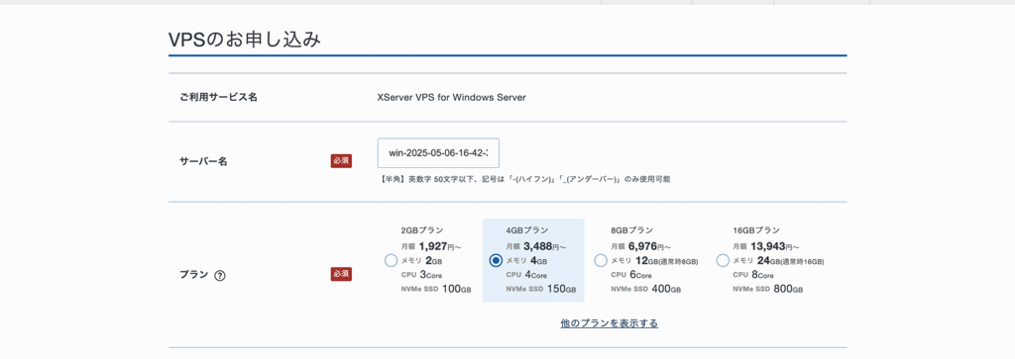
Task: Click the NVMe SSD 150GB text
Action: pyautogui.click(x=541, y=289)
